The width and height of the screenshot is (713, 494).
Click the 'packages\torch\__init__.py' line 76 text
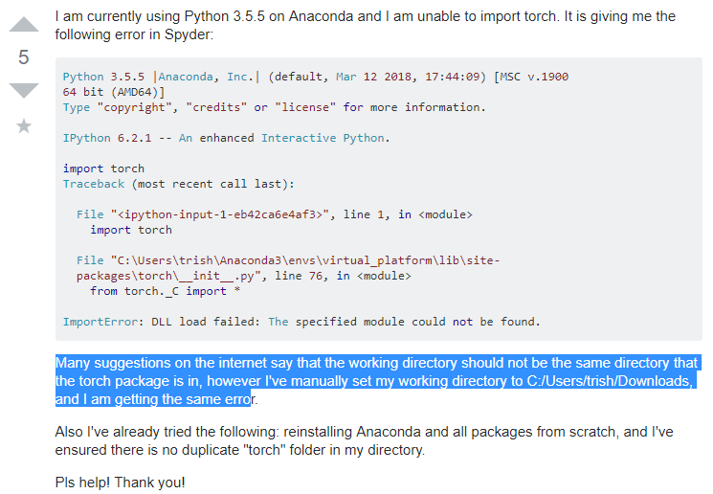click(x=244, y=276)
